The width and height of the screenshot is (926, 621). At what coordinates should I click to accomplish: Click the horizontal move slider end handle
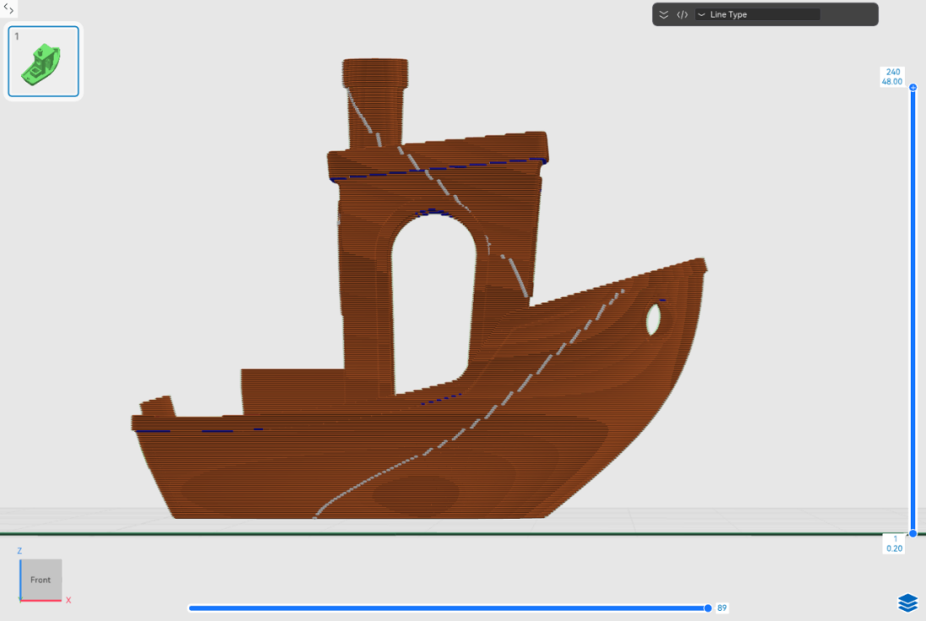click(x=707, y=607)
